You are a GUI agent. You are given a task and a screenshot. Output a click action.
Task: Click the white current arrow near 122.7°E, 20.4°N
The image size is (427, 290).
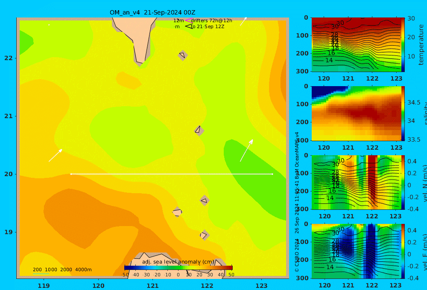click(x=246, y=151)
